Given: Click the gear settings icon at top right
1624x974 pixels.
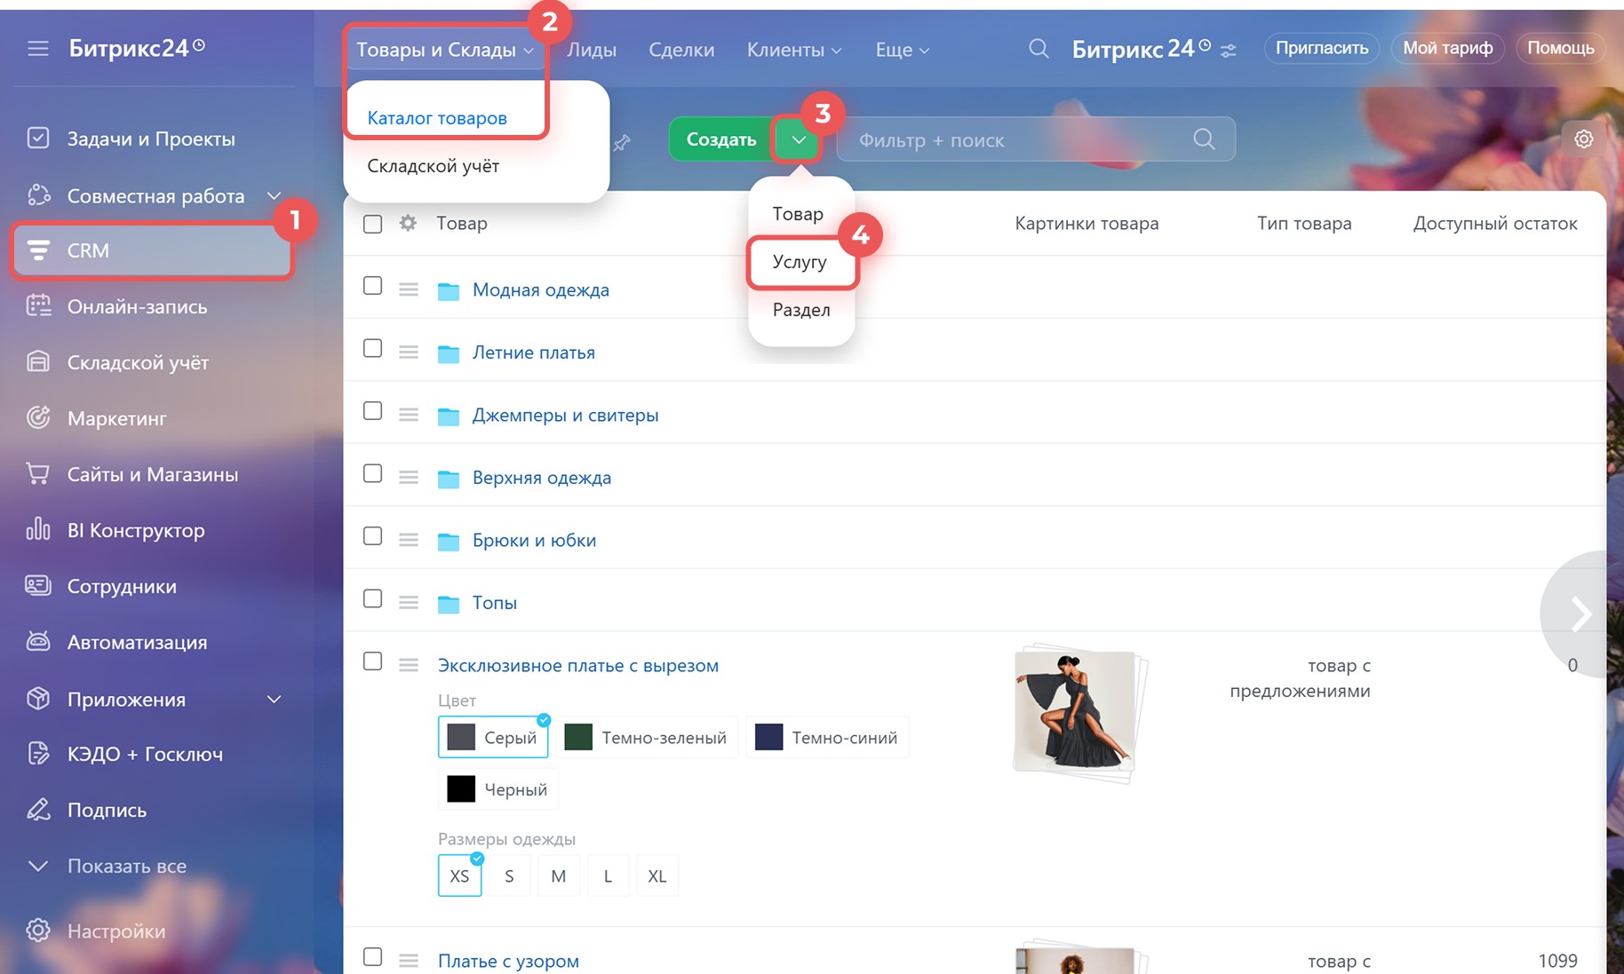Looking at the screenshot, I should (x=1583, y=139).
